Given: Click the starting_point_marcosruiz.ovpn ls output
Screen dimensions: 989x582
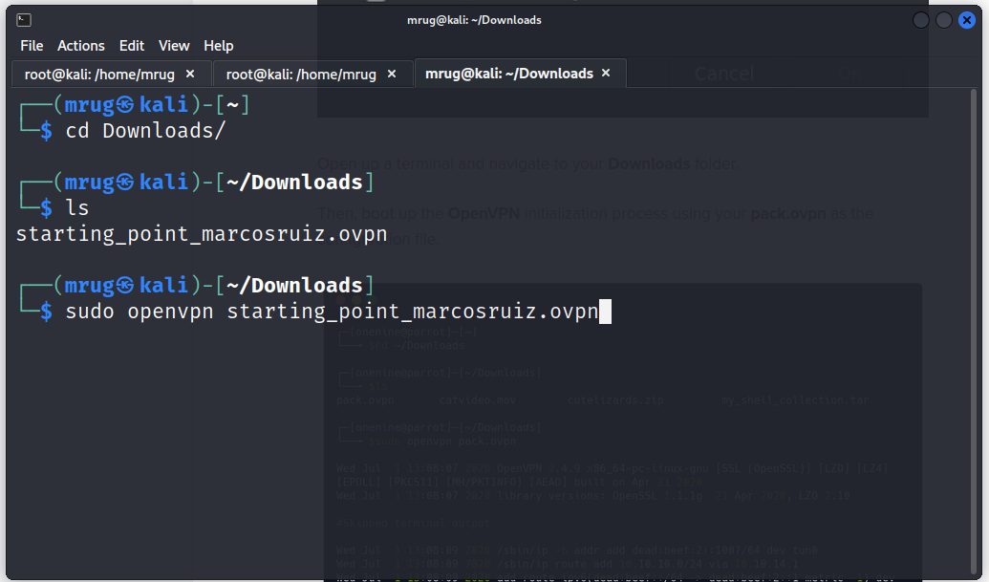Looking at the screenshot, I should pyautogui.click(x=202, y=234).
